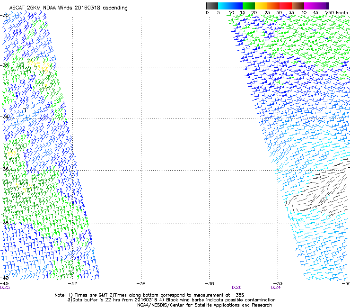Click the '-32' latitude label on left axis
Image resolution: width=350 pixels, height=308 pixels.
(4, 65)
